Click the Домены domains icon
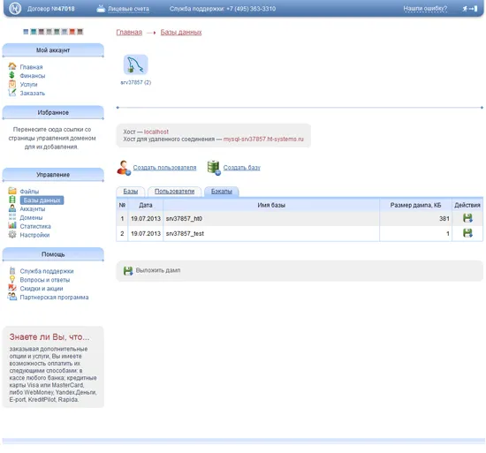 (x=12, y=216)
